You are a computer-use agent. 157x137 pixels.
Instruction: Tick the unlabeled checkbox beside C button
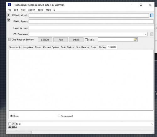coord(10,124)
